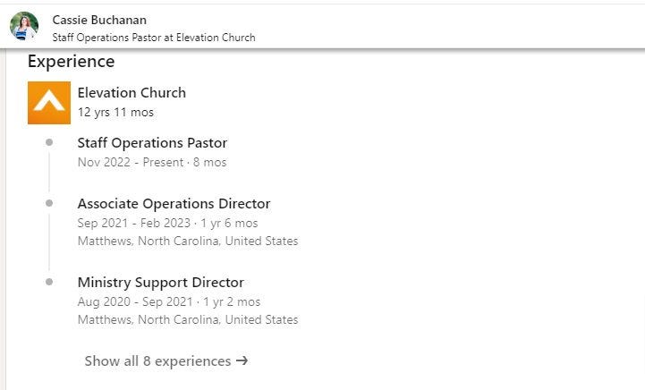Select the Associate Operations Director role title
This screenshot has width=645, height=390.
click(174, 204)
